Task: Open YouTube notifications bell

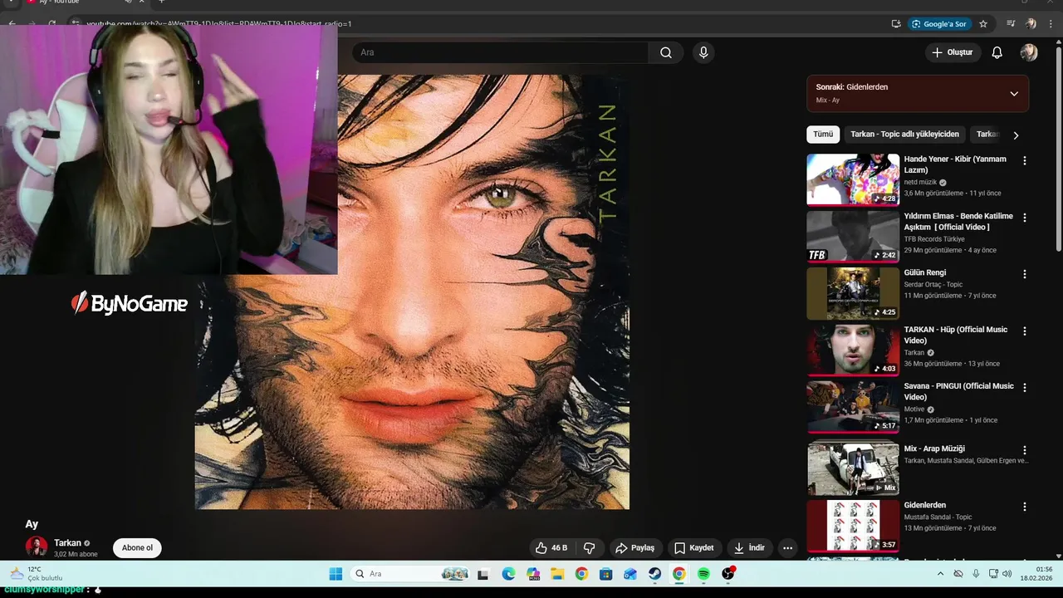Action: tap(997, 52)
